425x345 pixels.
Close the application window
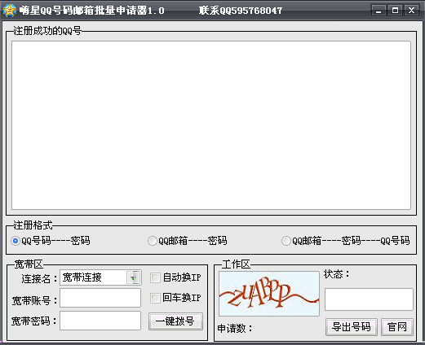tap(412, 11)
